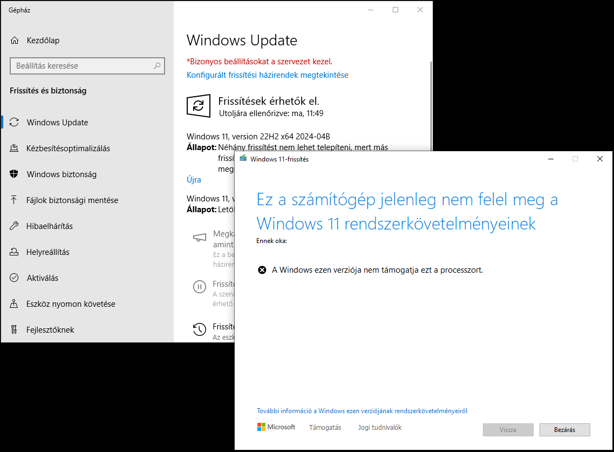This screenshot has width=614, height=452.
Task: Click the error cross icon in the dialog
Action: [261, 269]
